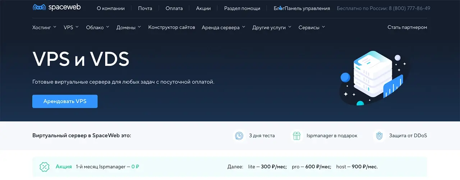Screen dimensions: 460x180
Task: Open Раздел помощи link
Action: [x=242, y=8]
